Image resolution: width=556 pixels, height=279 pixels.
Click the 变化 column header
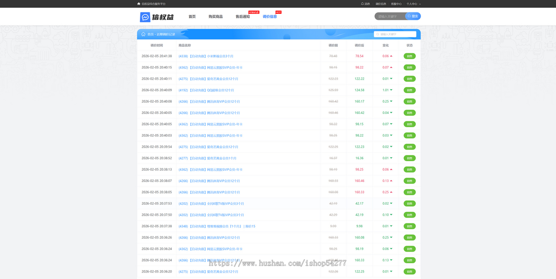coord(385,45)
